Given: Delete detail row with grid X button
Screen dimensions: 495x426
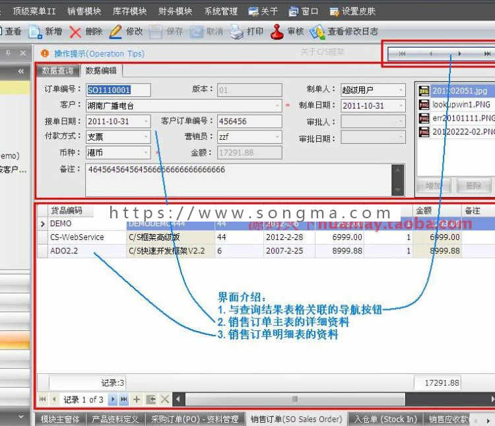Looking at the screenshot, I should (165, 399).
